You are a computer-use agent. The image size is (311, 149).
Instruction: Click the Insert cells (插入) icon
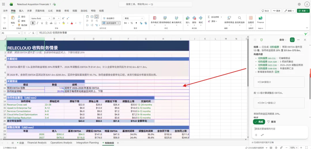(x=188, y=18)
